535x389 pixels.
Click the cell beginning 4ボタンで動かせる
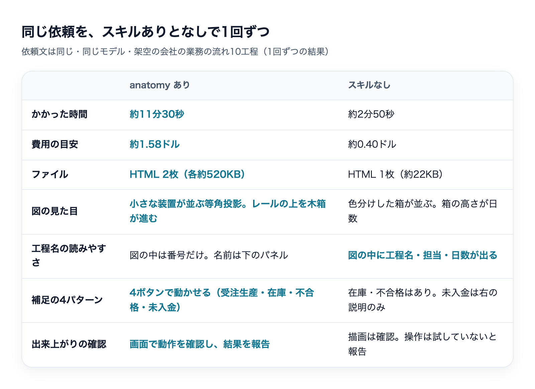[x=222, y=300]
